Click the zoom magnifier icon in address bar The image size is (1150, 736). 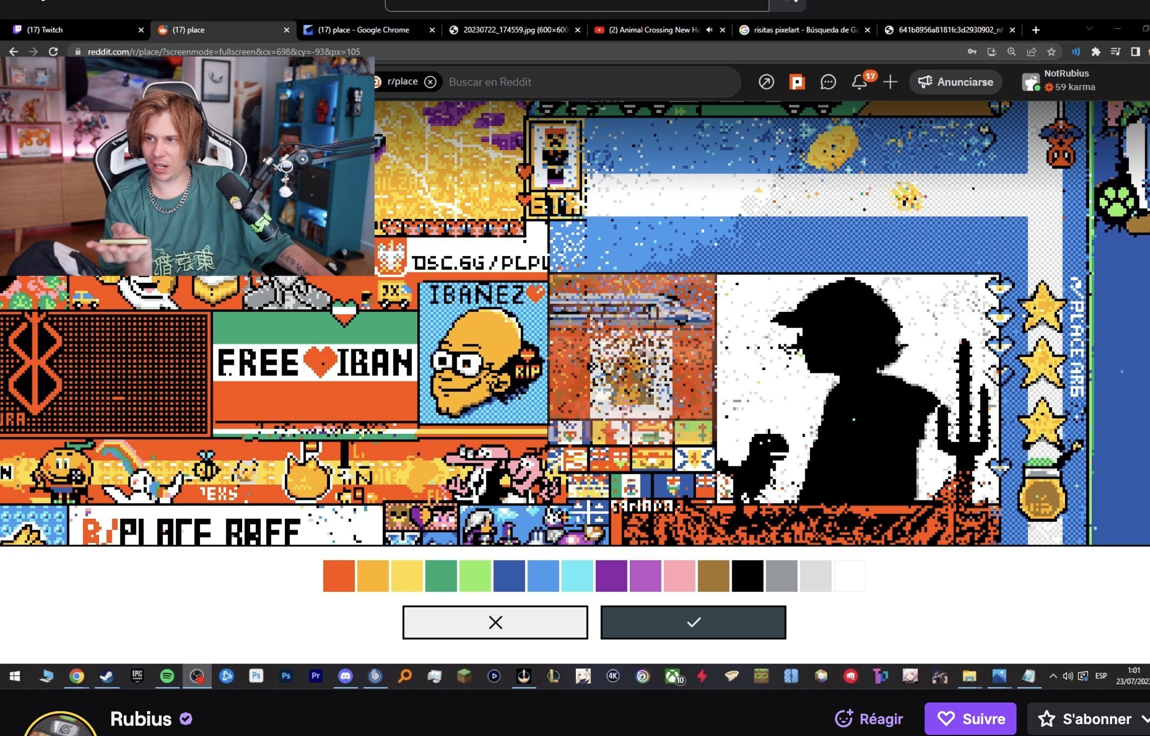click(1011, 51)
